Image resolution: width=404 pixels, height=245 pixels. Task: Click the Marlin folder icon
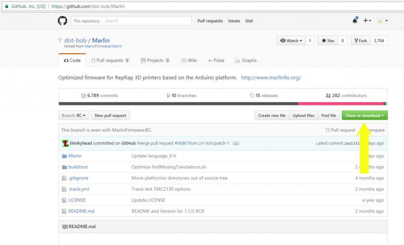pyautogui.click(x=64, y=156)
